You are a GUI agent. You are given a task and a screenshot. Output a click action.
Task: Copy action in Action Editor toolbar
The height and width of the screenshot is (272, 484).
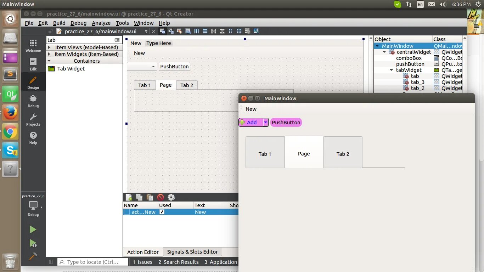[x=139, y=197]
